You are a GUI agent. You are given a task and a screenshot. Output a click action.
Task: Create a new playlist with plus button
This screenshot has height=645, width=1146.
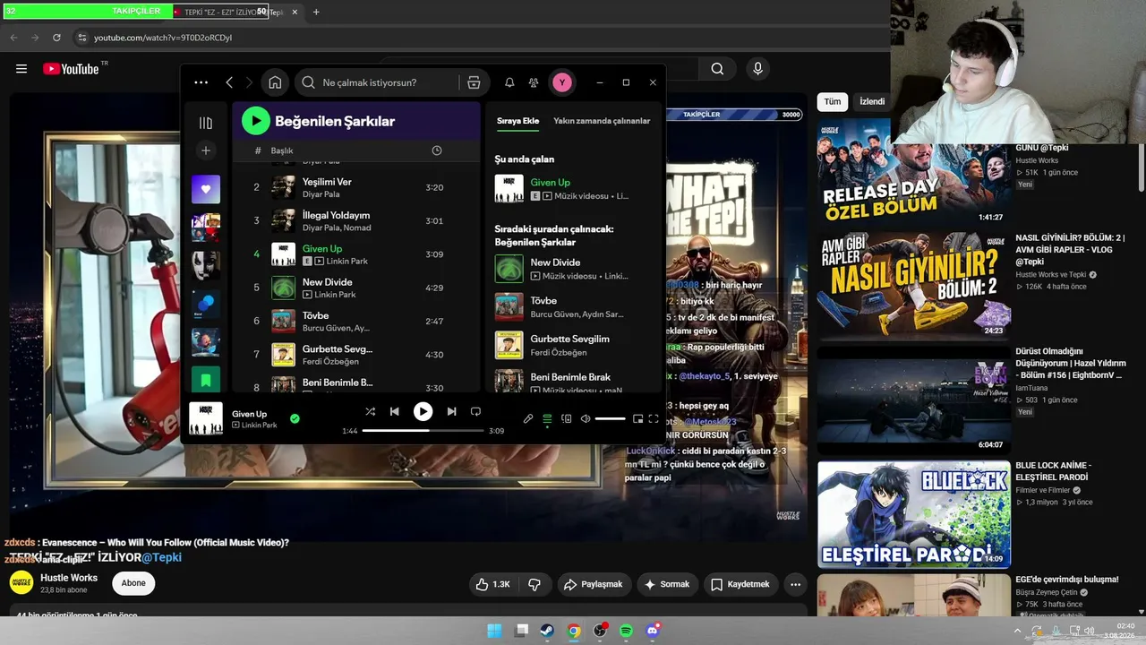(x=205, y=150)
